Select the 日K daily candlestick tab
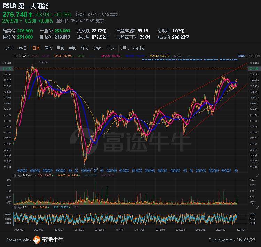Image resolution: width=261 pixels, height=247 pixels. 36,48
